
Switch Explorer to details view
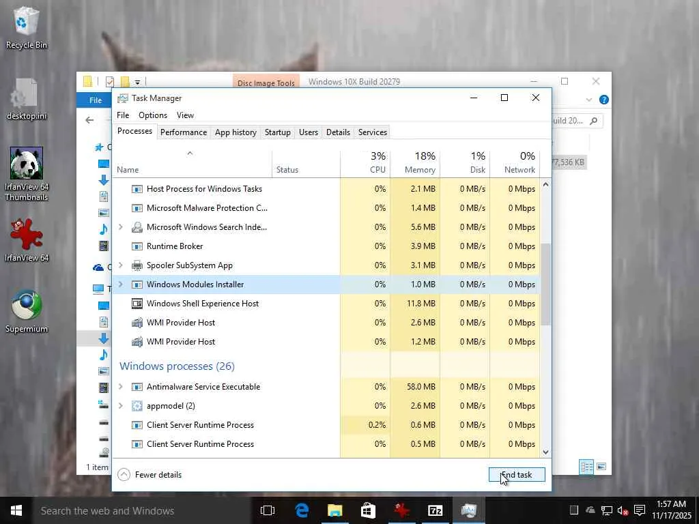pos(586,467)
